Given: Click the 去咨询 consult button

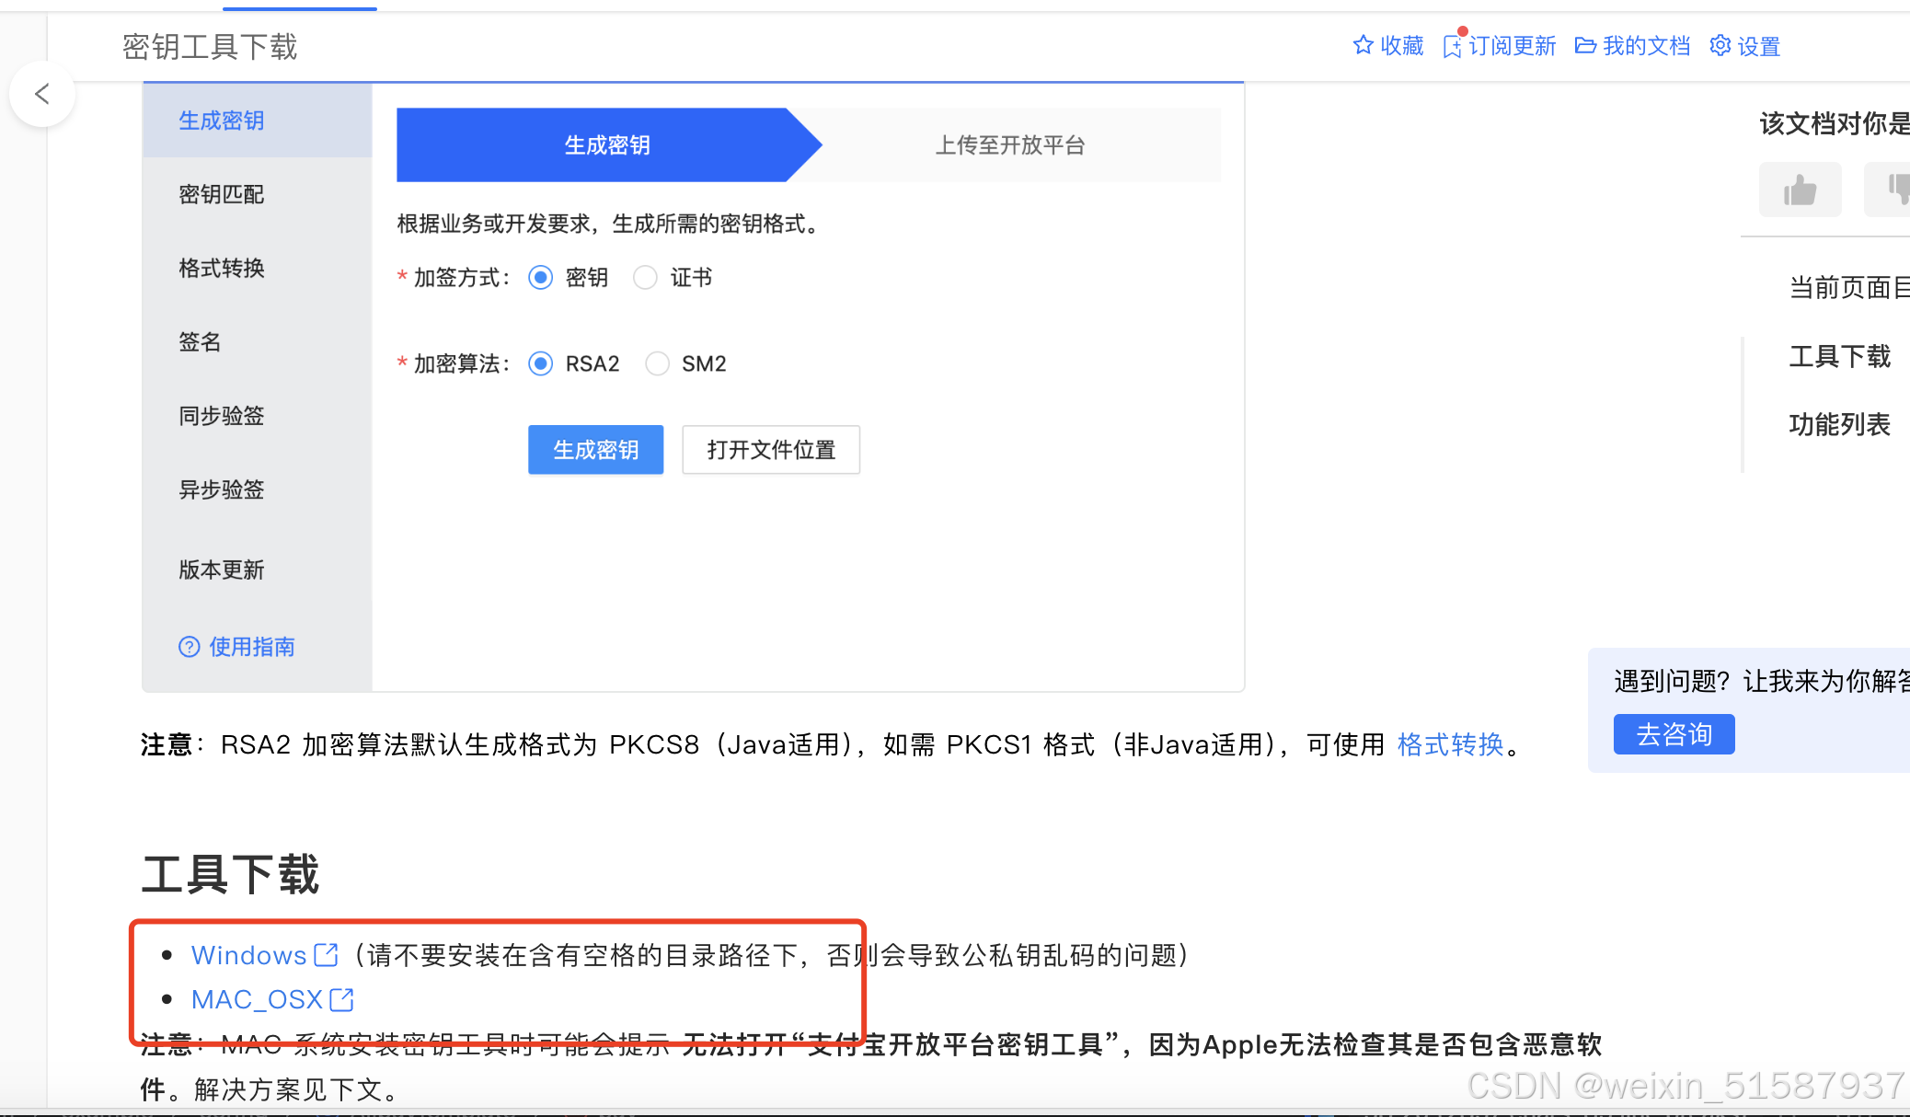Looking at the screenshot, I should point(1674,734).
